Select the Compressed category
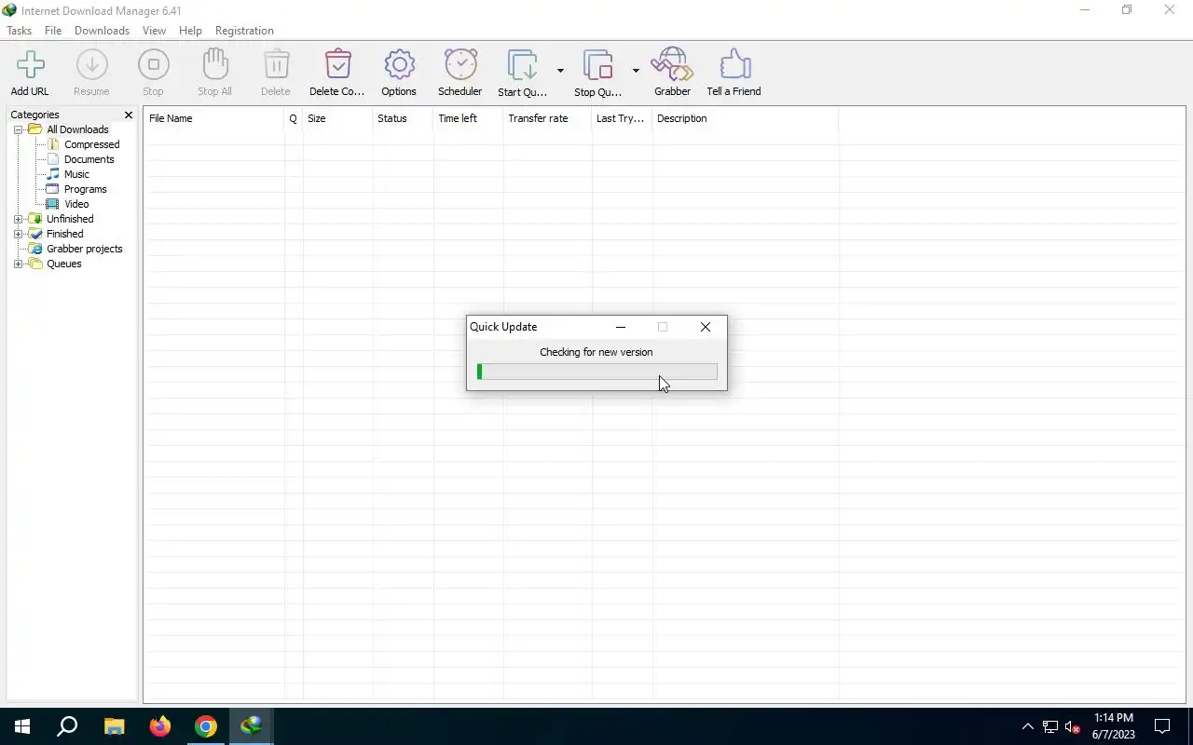The image size is (1193, 745). click(91, 144)
